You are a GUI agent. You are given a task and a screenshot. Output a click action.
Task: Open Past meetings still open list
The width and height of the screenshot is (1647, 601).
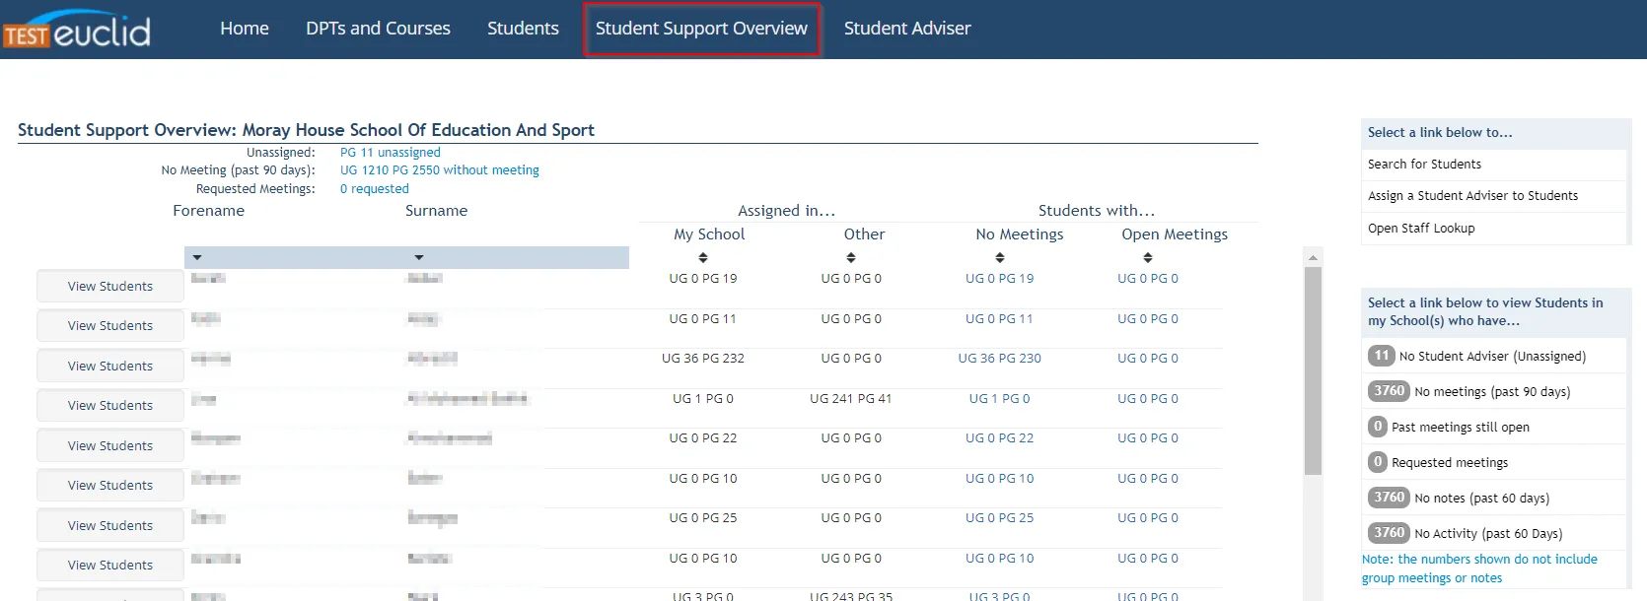click(x=1461, y=428)
